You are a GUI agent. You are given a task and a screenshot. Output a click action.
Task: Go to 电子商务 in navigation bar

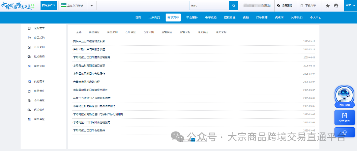click(211, 18)
